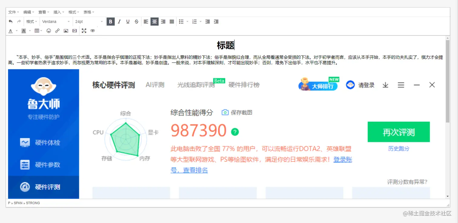Insert a hyperlink with the link icon
The height and width of the screenshot is (223, 458).
pos(57,31)
